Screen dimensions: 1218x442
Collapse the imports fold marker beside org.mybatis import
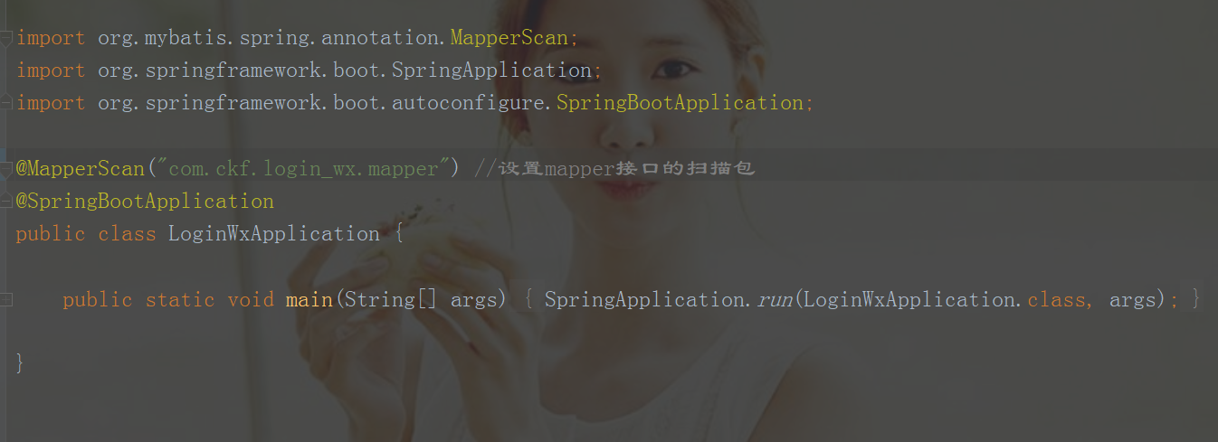(5, 38)
